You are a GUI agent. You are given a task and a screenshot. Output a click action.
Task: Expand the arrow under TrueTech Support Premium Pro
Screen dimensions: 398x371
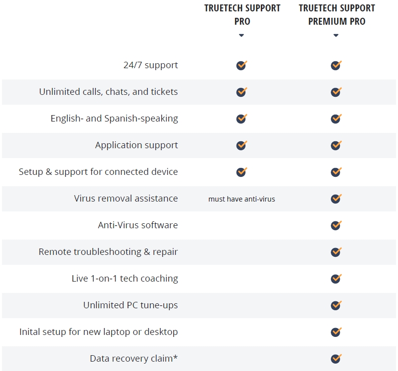click(336, 35)
